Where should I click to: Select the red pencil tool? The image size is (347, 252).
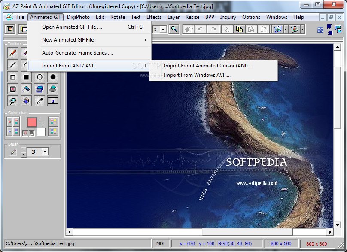[13, 53]
